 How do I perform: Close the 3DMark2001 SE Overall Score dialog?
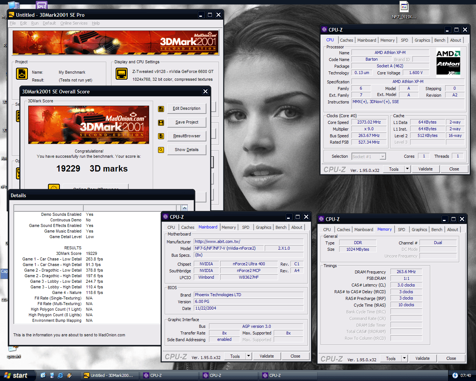click(205, 92)
